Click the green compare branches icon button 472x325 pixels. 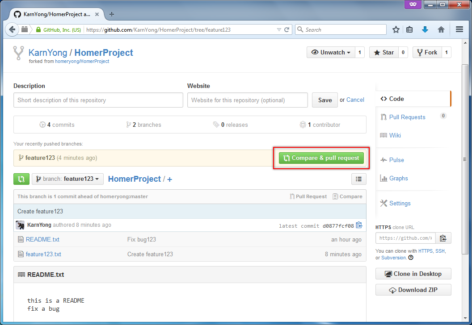(21, 179)
